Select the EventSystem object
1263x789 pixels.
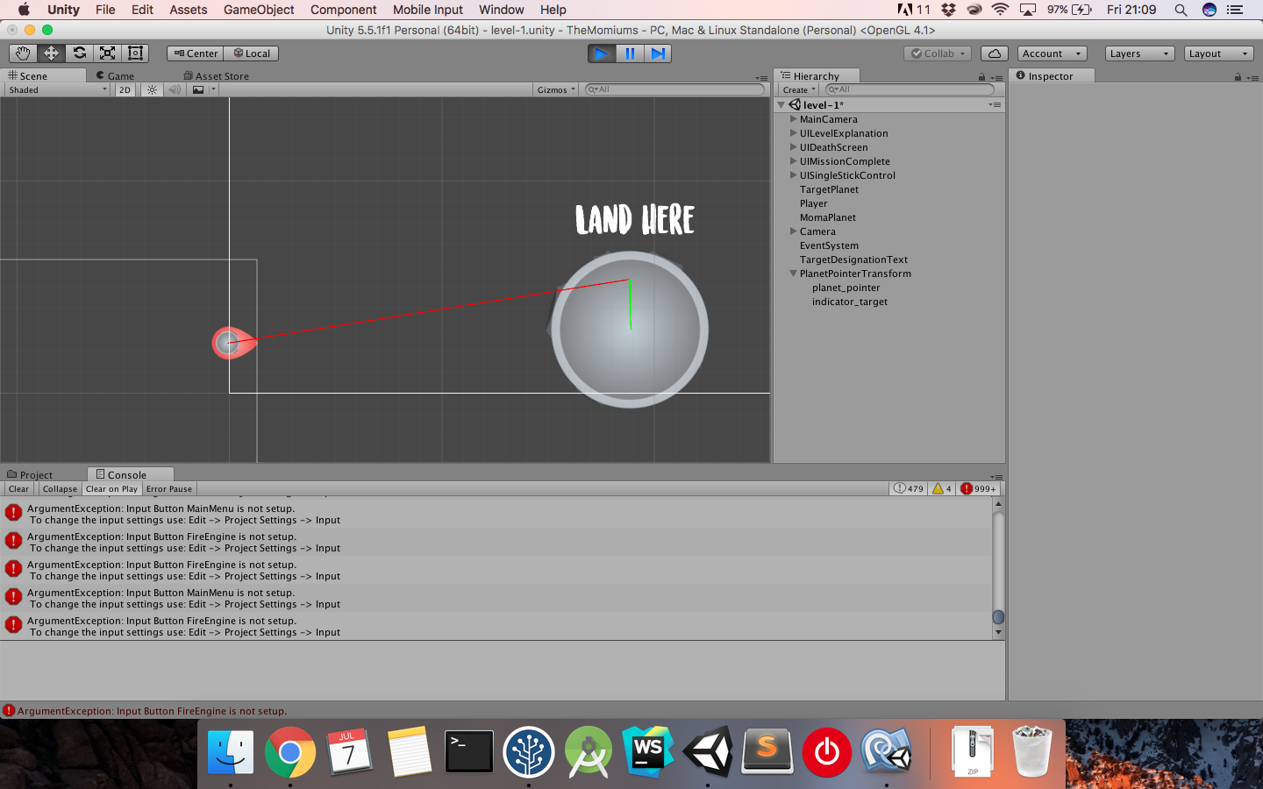829,245
